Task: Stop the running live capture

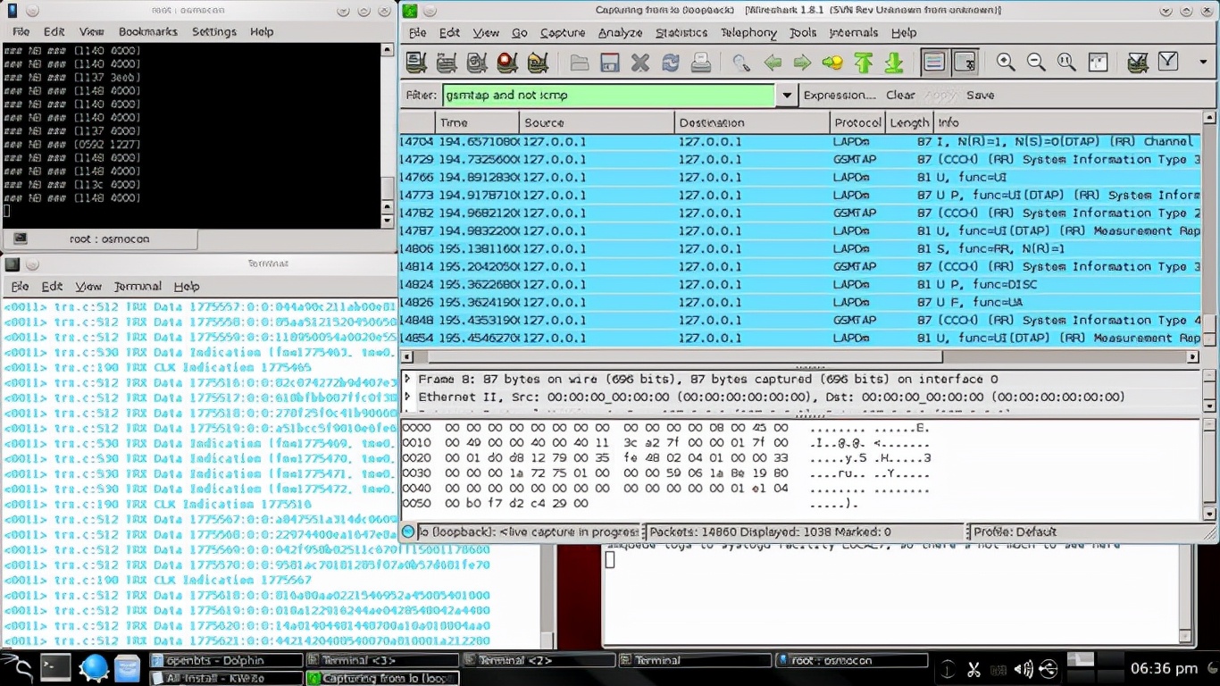Action: (507, 63)
